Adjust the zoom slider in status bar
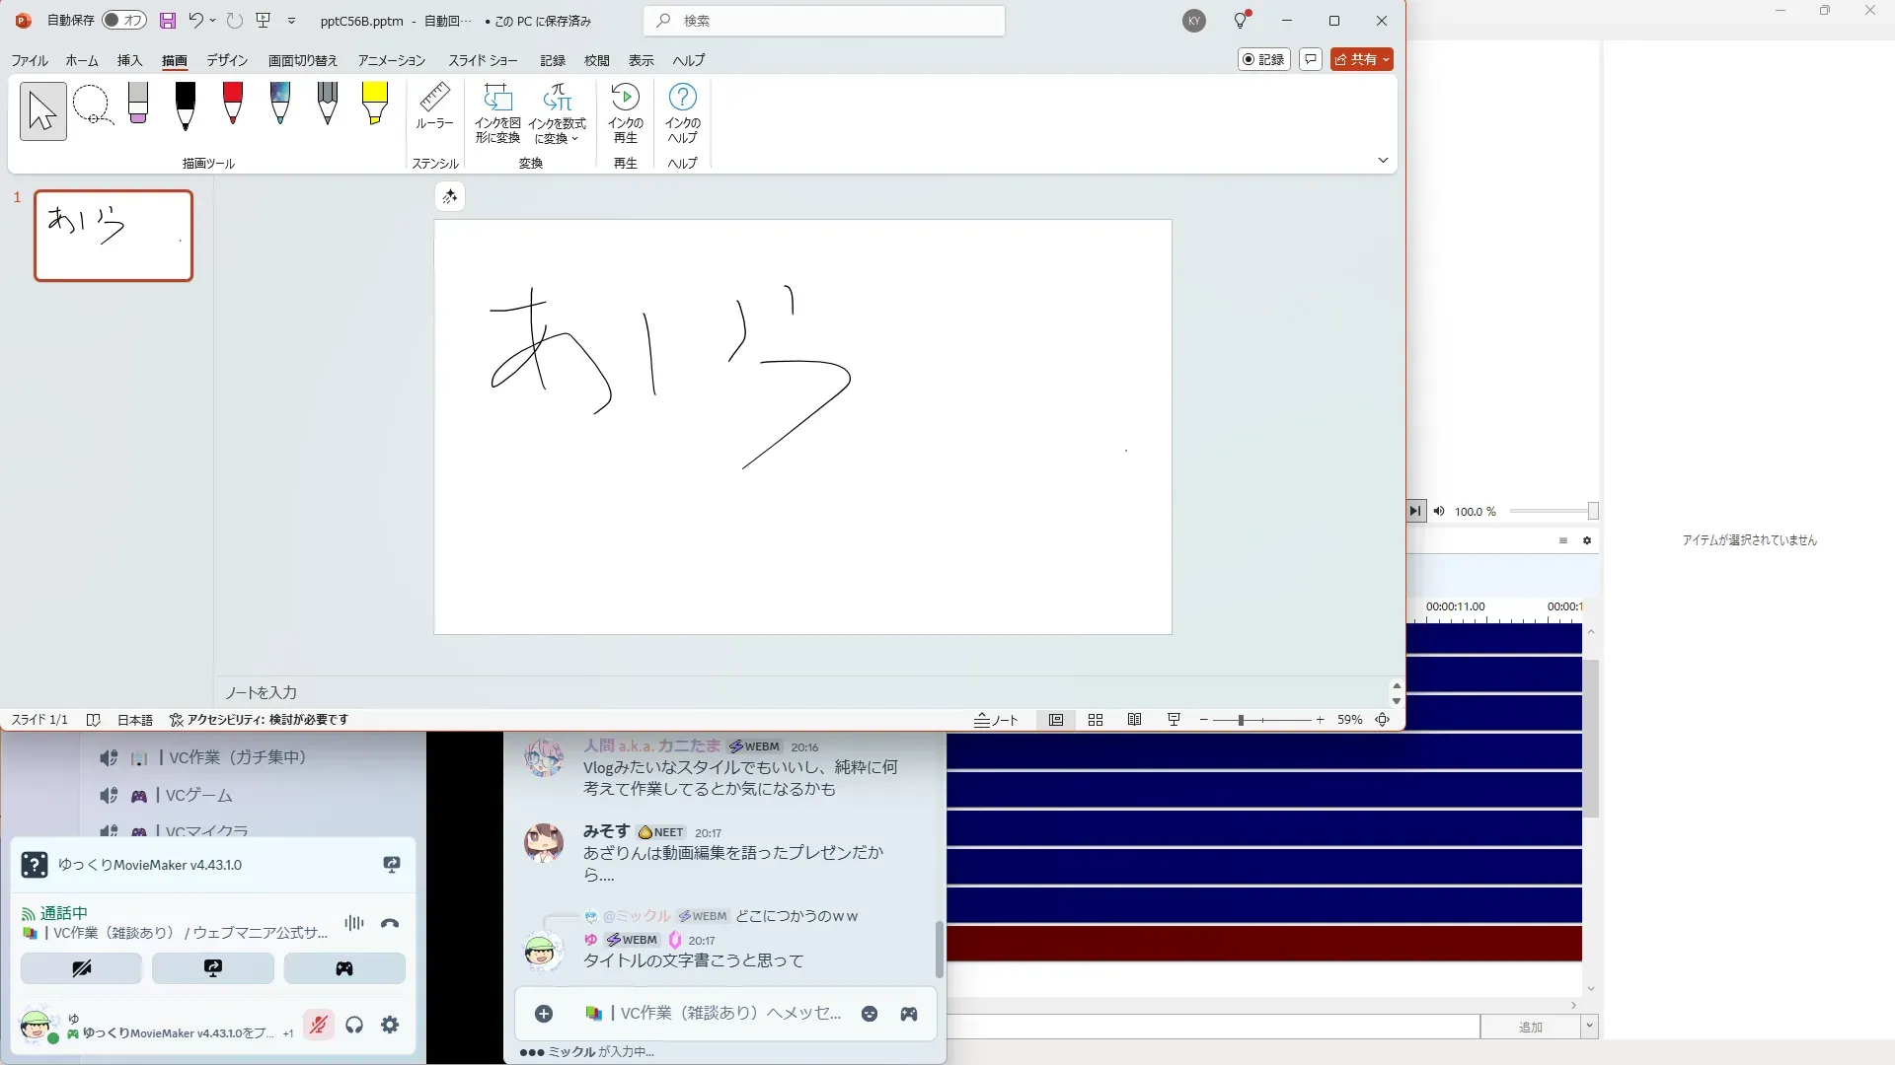This screenshot has width=1895, height=1065. click(1241, 720)
